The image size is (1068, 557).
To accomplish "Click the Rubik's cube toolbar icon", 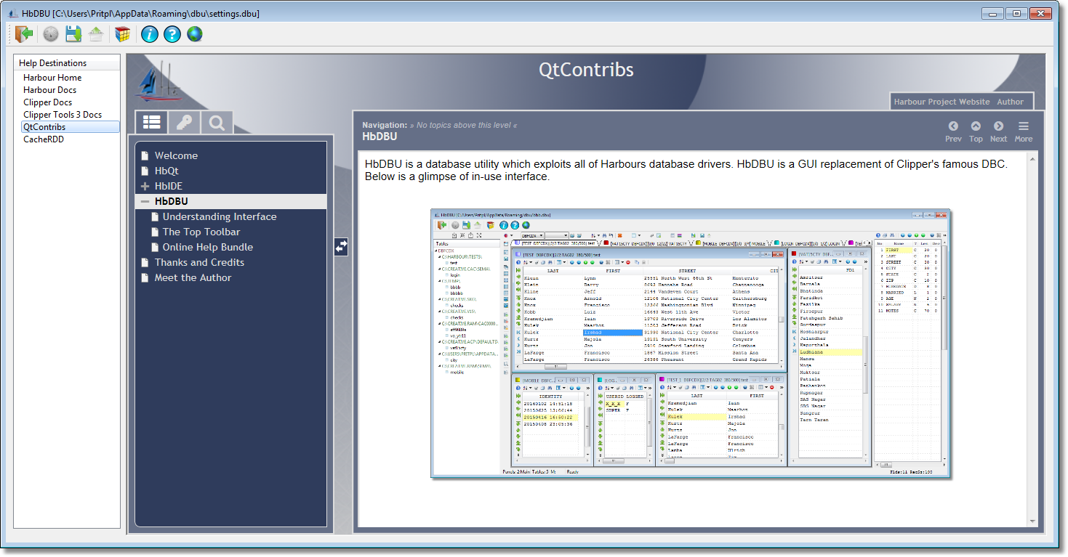I will pos(122,33).
